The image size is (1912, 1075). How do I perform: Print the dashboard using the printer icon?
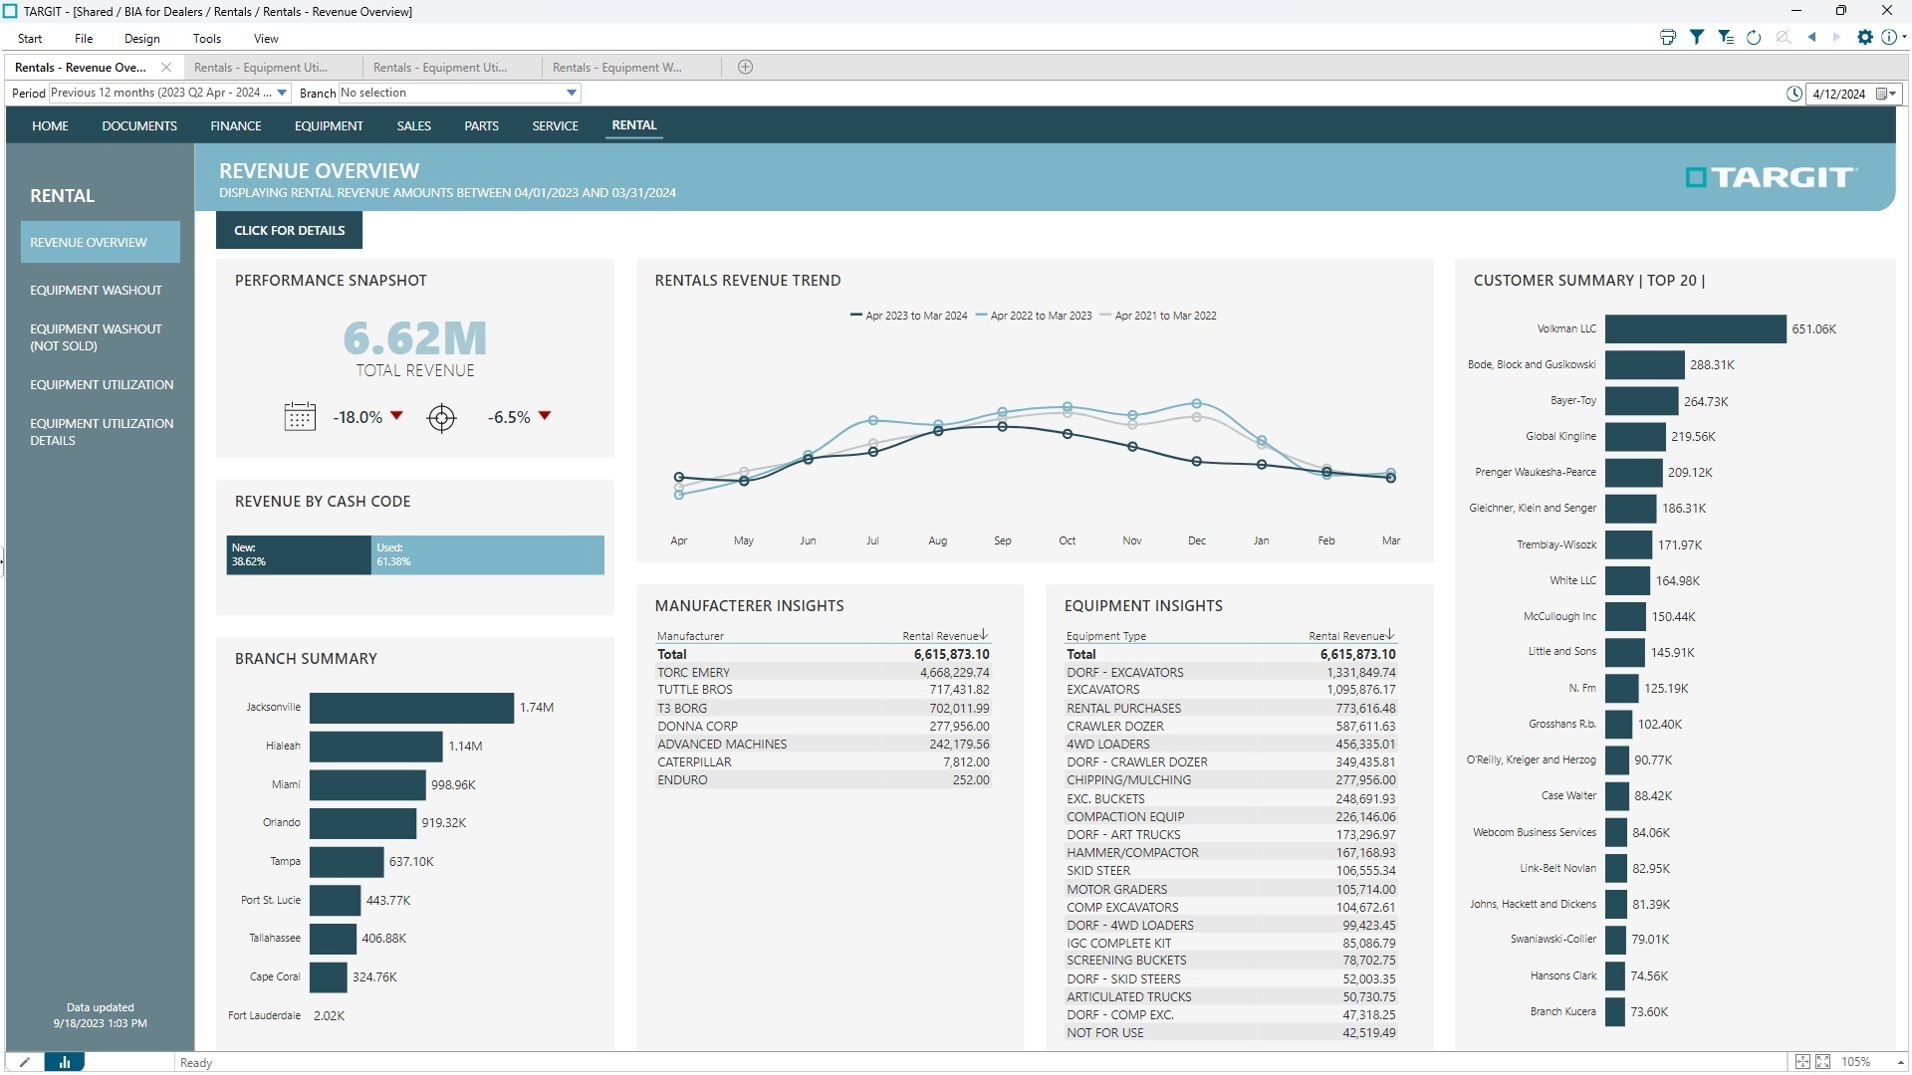[x=1668, y=38]
